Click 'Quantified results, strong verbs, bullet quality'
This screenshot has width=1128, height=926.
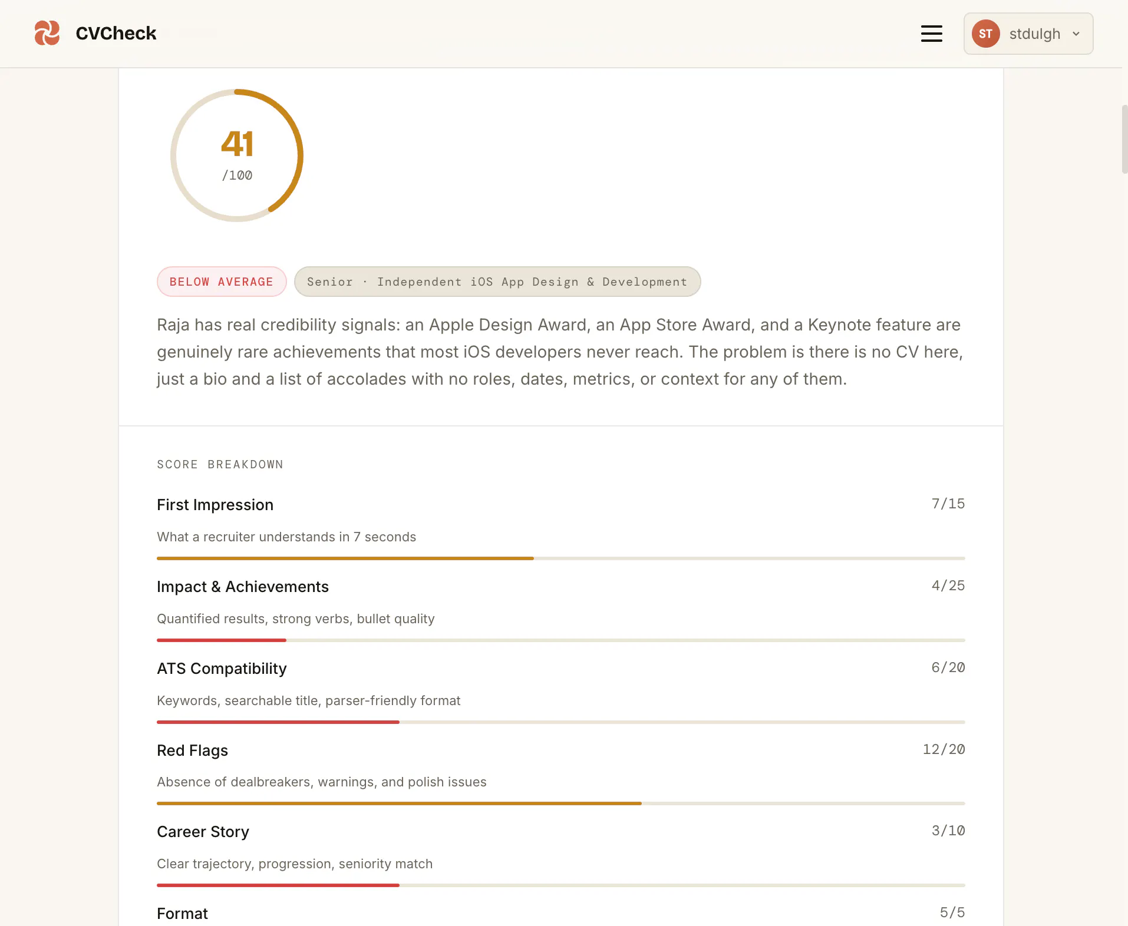[296, 619]
